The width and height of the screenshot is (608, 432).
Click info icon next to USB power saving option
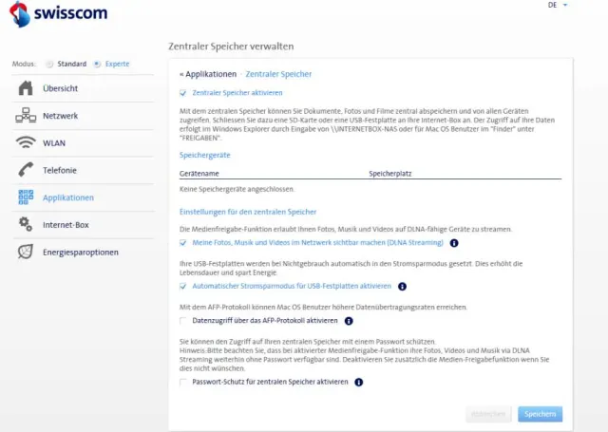click(402, 286)
